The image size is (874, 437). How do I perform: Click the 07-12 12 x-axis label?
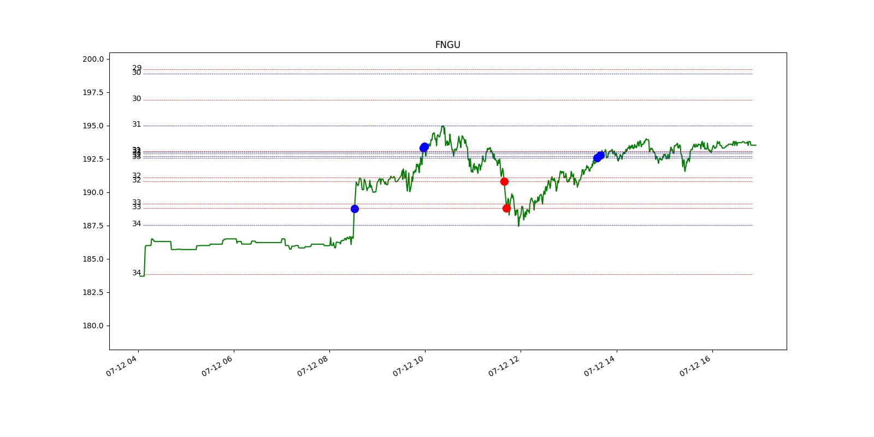pyautogui.click(x=505, y=365)
